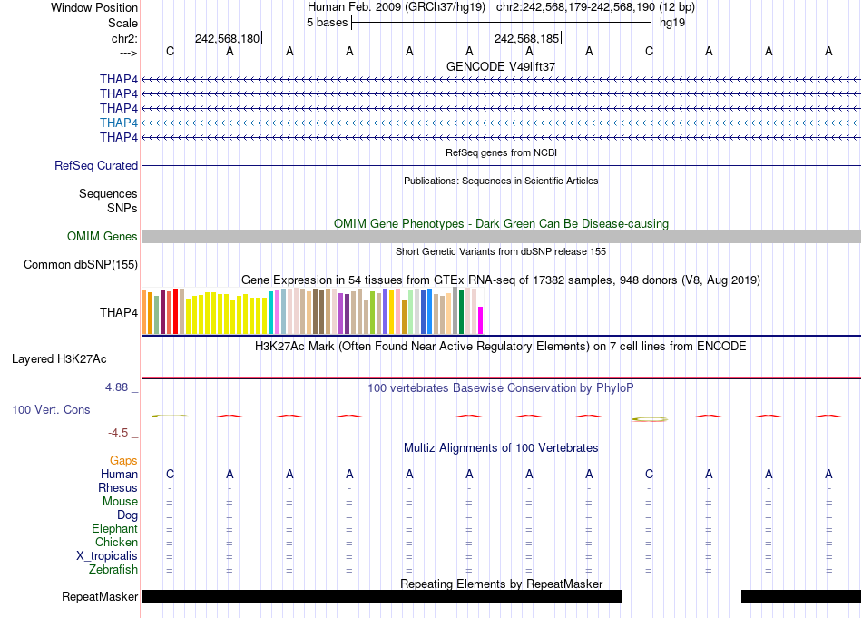Click the 5 bases scale bar
Viewport: 862px width, 618px height.
point(501,23)
